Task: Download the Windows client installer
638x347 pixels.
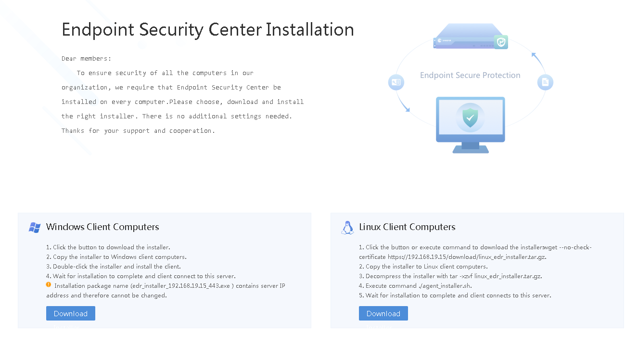Action: coord(71,313)
